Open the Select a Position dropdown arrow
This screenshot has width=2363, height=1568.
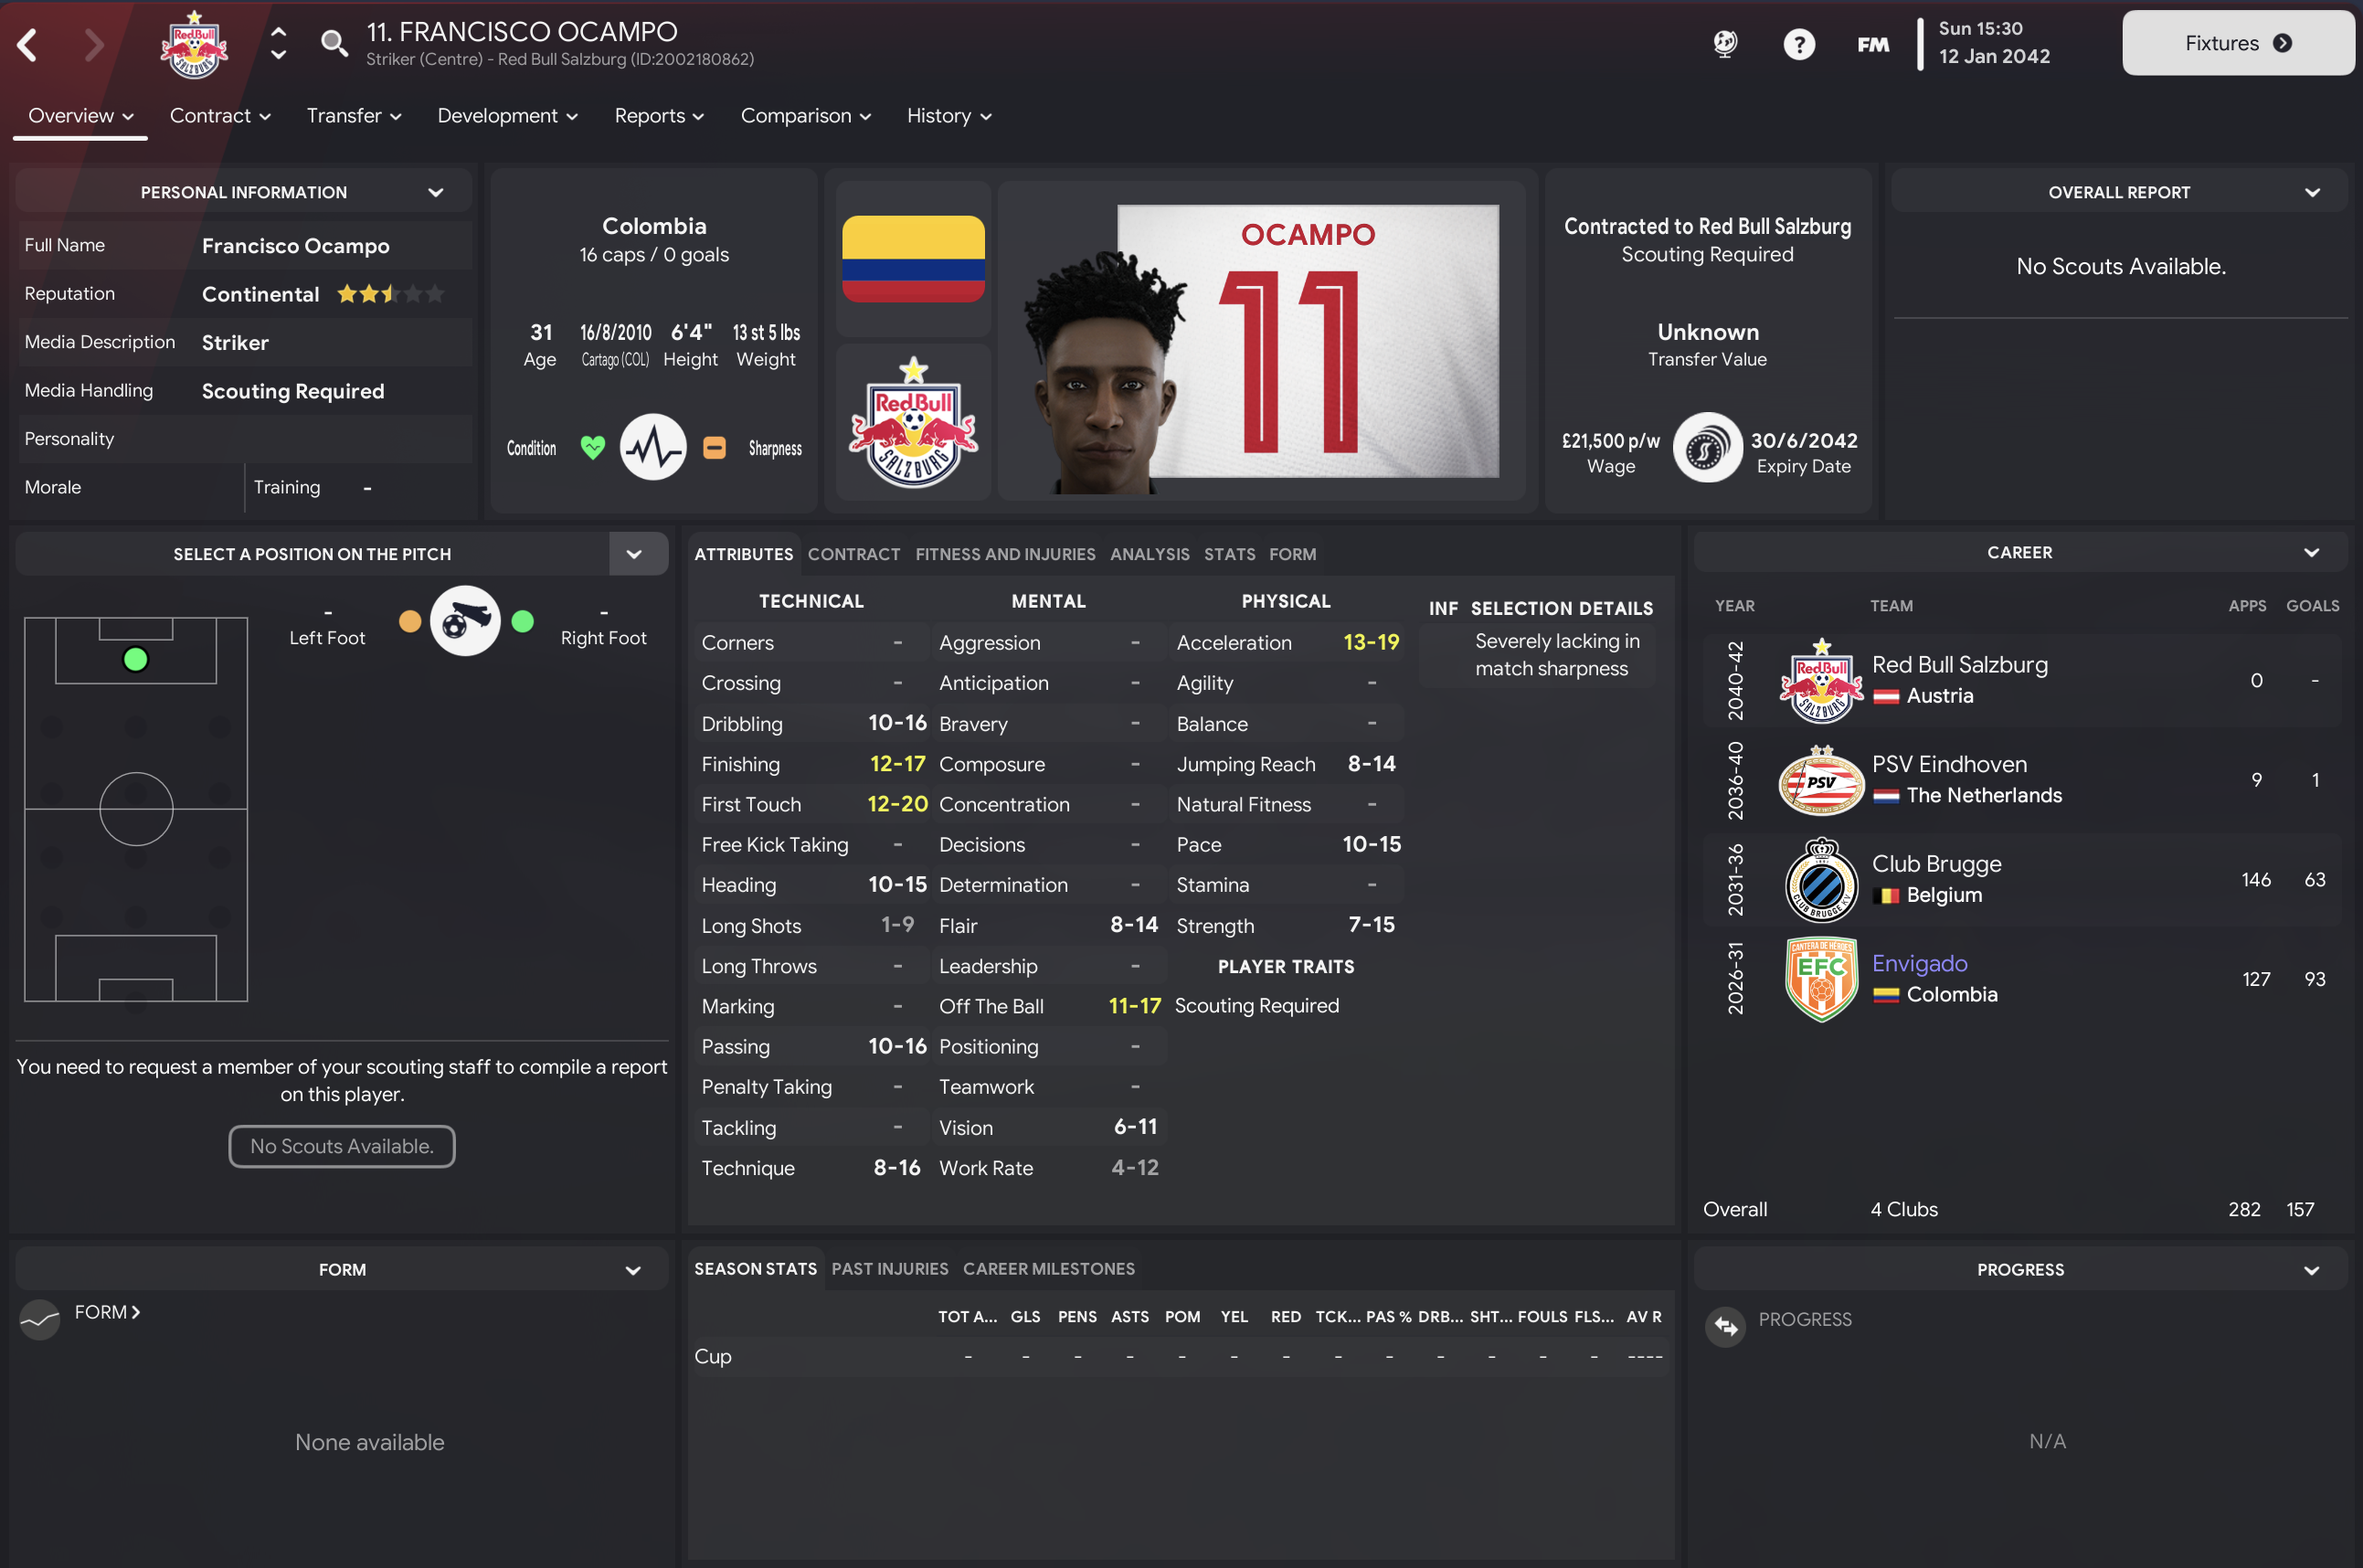(x=634, y=554)
